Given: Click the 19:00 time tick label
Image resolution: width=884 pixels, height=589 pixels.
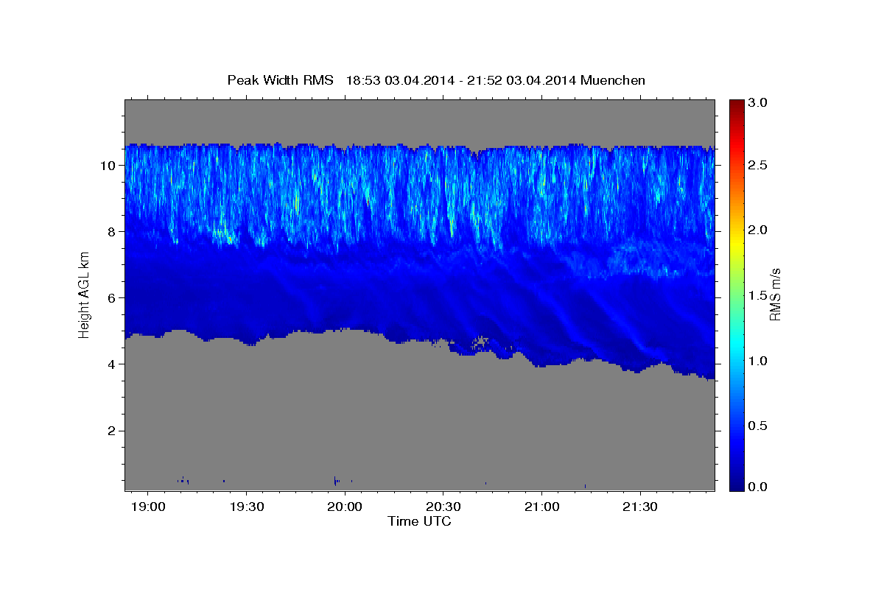Looking at the screenshot, I should tap(147, 507).
